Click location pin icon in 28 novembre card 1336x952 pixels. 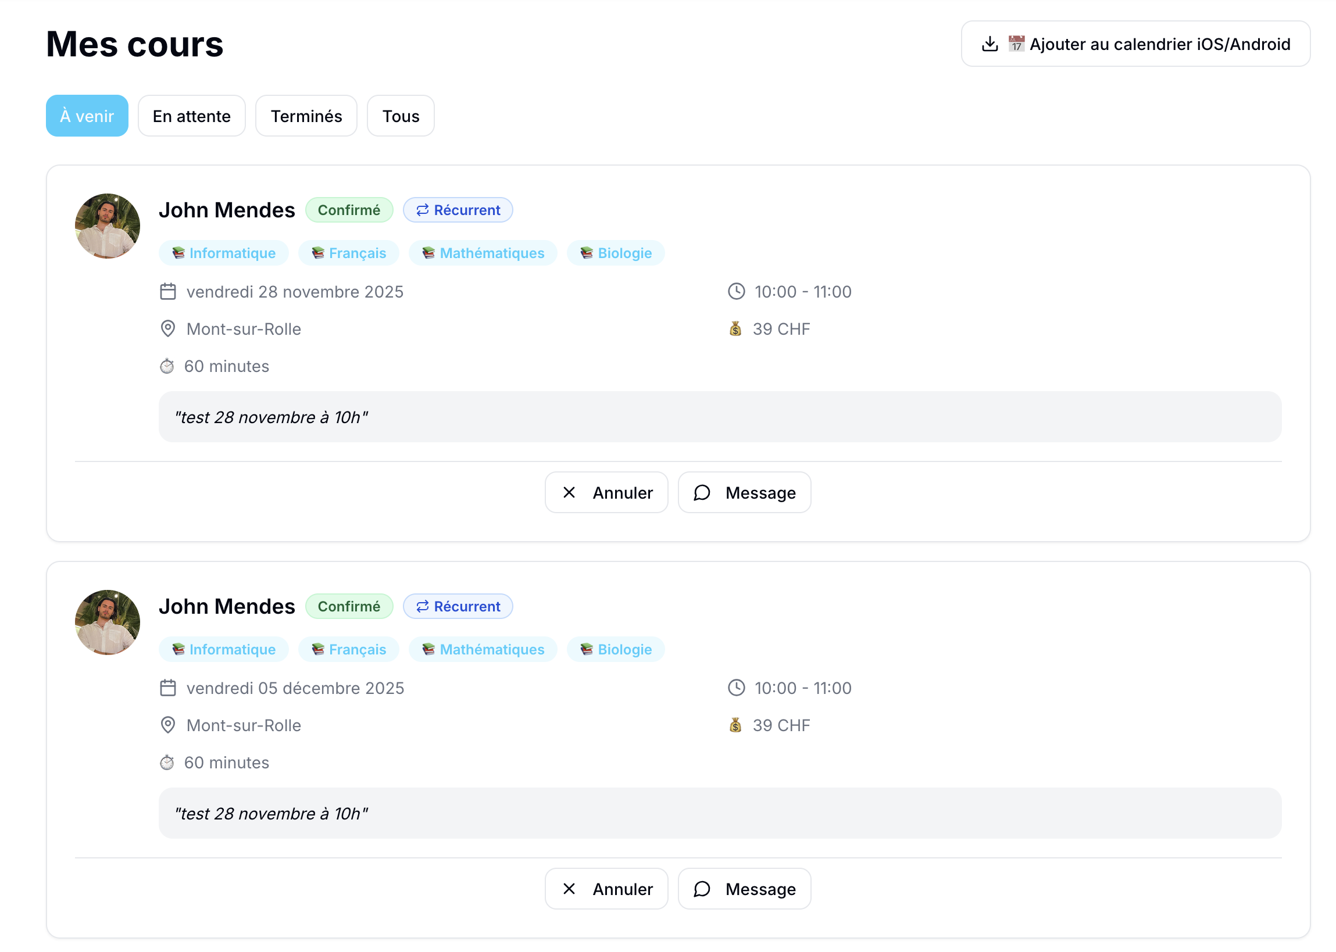(x=167, y=330)
